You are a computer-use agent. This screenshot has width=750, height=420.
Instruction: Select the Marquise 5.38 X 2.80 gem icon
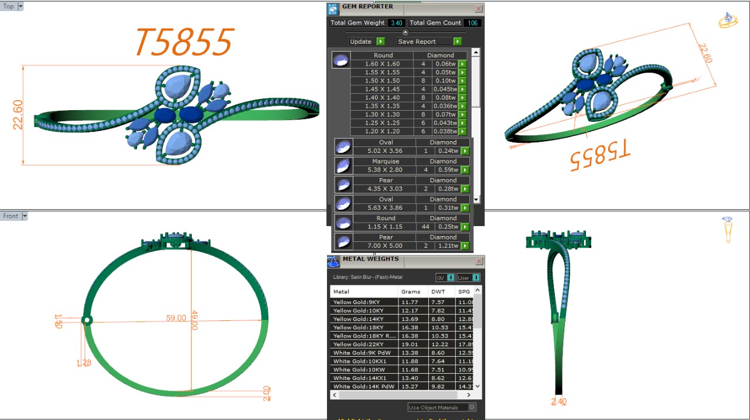point(343,166)
